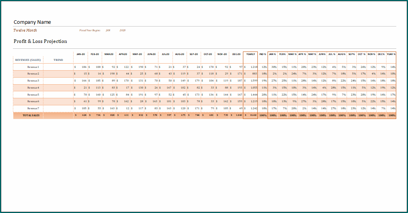Click the YEARLY column header
This screenshot has height=213, width=408.
click(251, 54)
